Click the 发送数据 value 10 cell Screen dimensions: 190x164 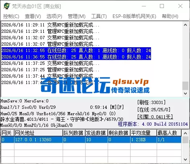pyautogui.click(x=96, y=140)
